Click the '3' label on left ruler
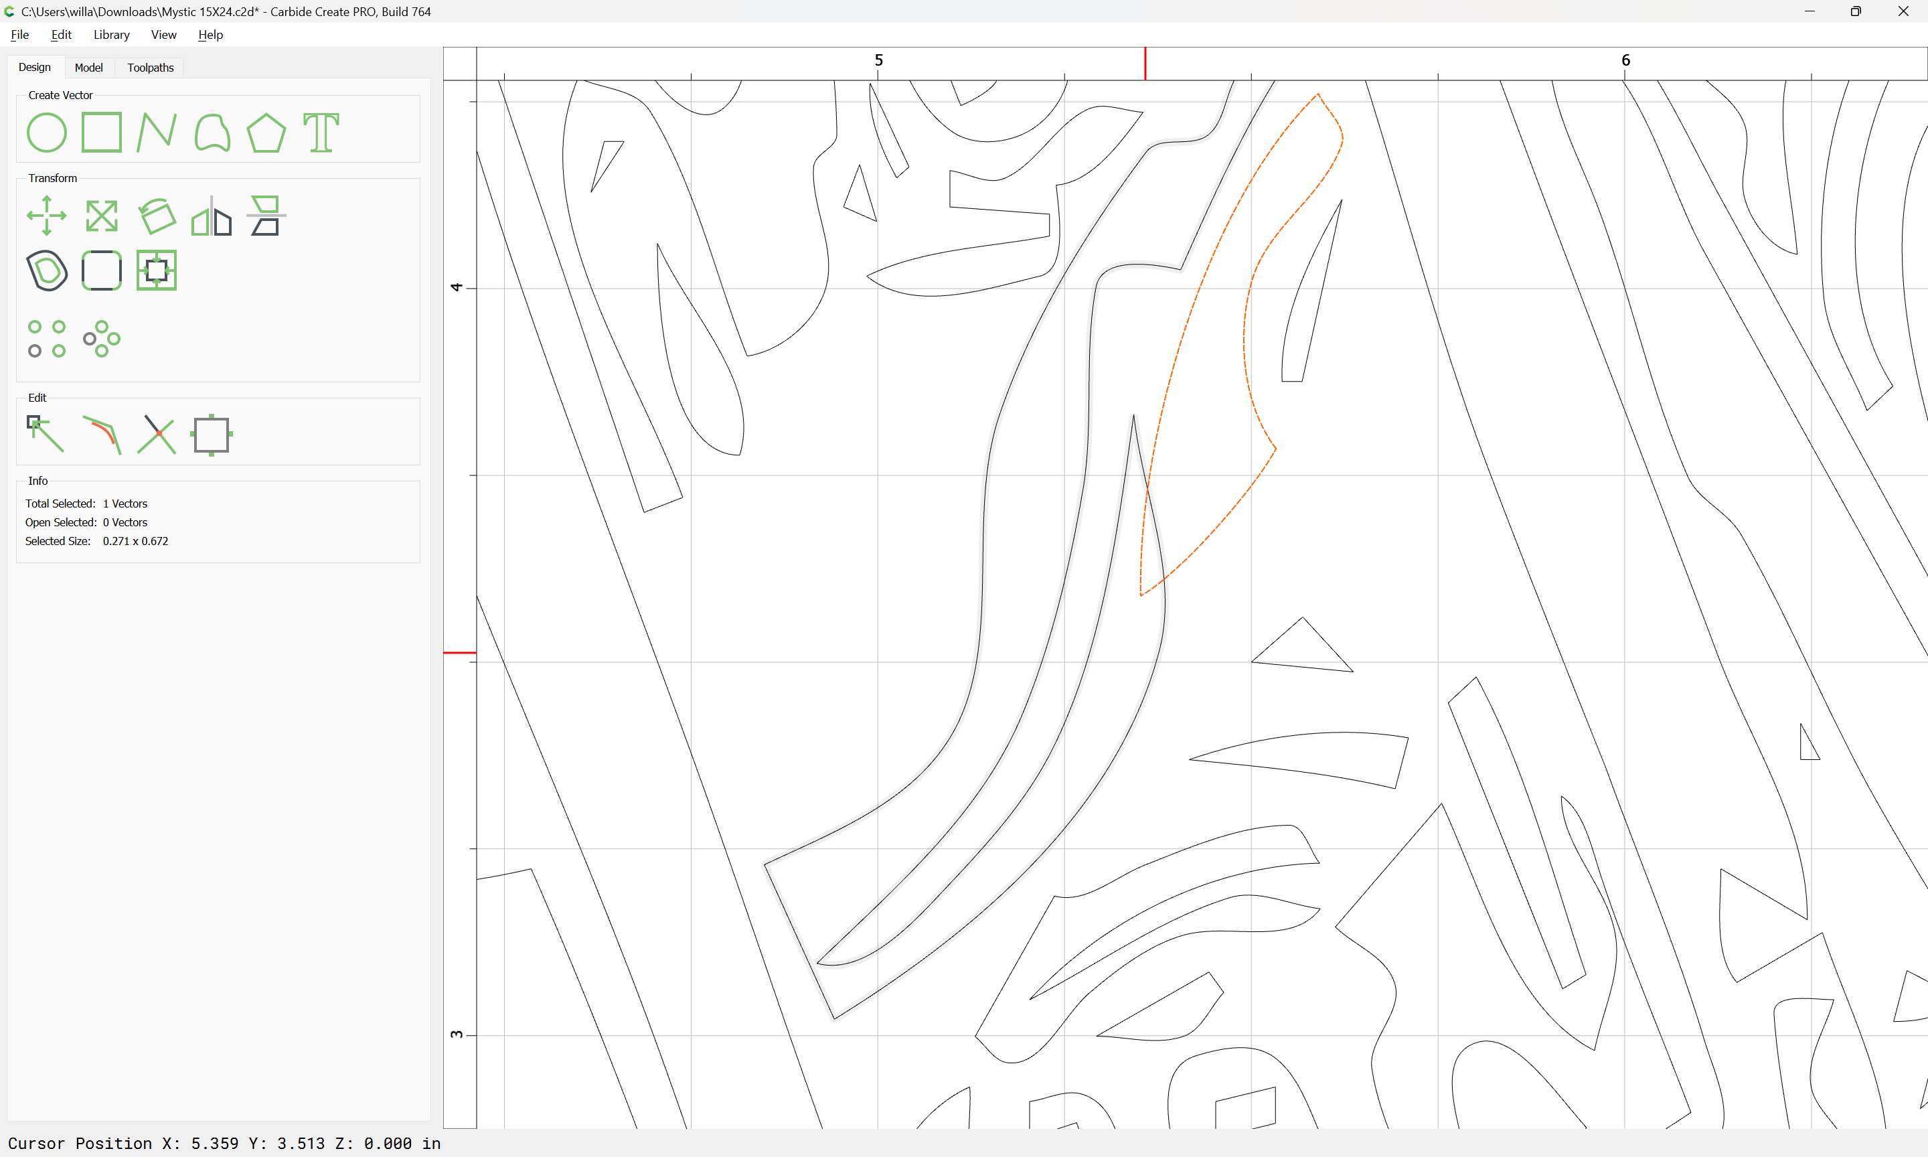Viewport: 1928px width, 1157px height. pyautogui.click(x=457, y=1034)
